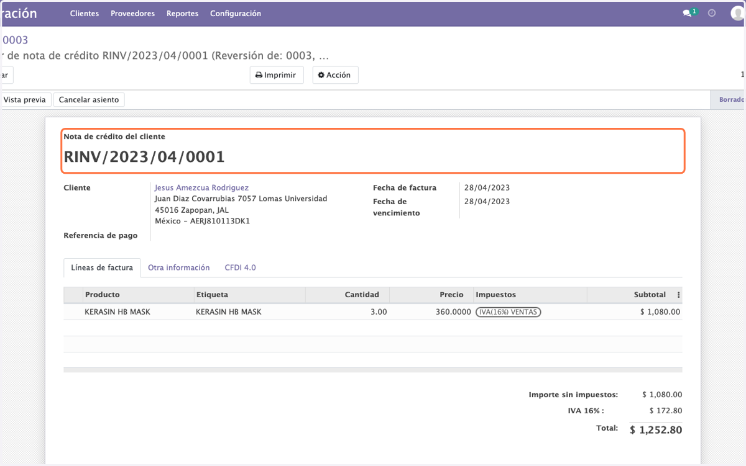The image size is (746, 466).
Task: Sort by Subtotal column header
Action: 630,295
